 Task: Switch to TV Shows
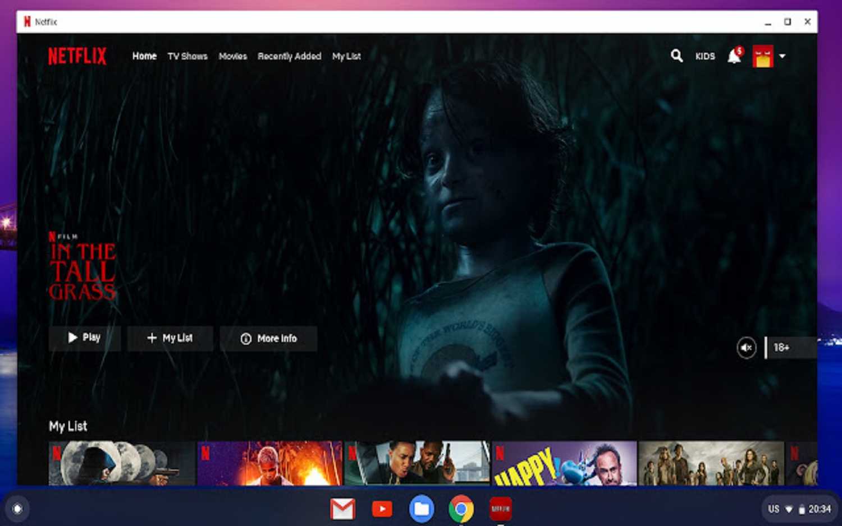coord(187,56)
